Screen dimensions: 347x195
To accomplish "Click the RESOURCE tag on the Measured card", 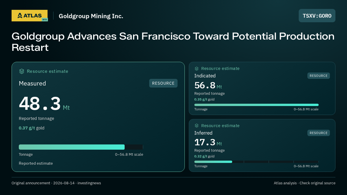I will click(163, 83).
